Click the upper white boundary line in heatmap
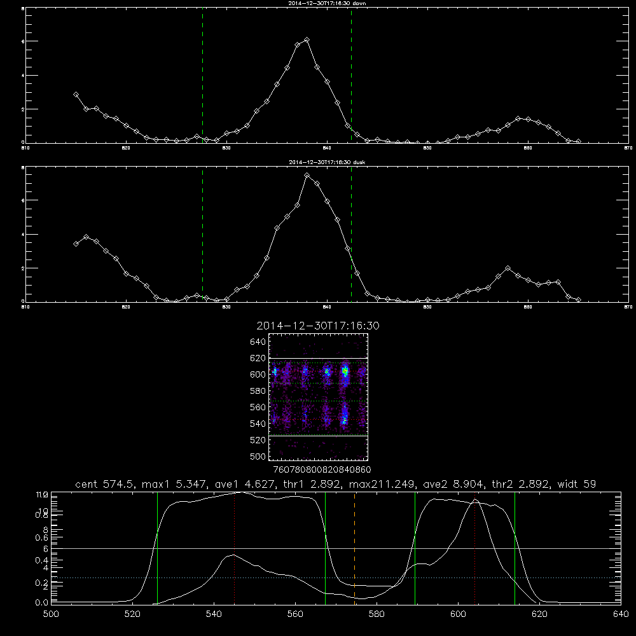Viewport: 636px width, 636px height. pyautogui.click(x=318, y=358)
